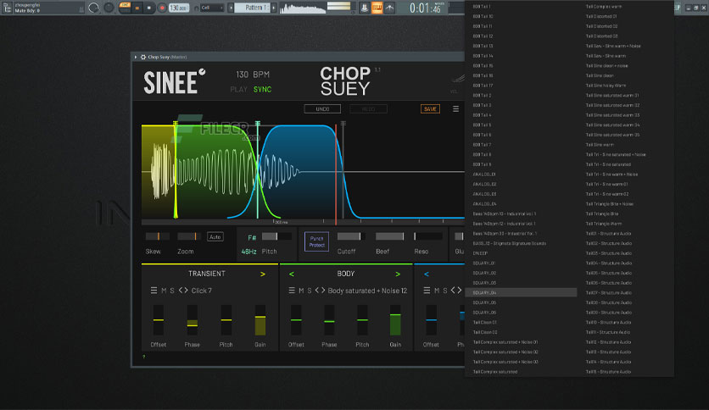Click the UNDO button
The image size is (709, 410).
tap(322, 108)
